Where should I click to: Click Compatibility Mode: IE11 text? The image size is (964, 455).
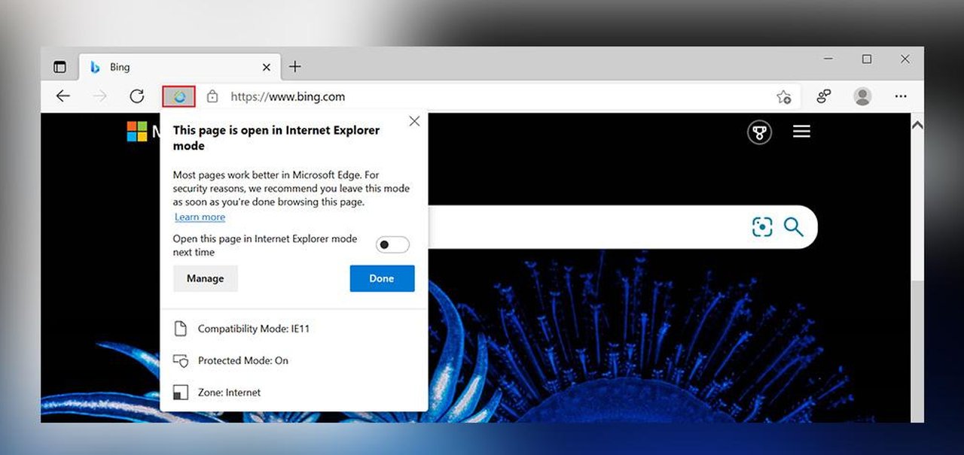pos(254,329)
